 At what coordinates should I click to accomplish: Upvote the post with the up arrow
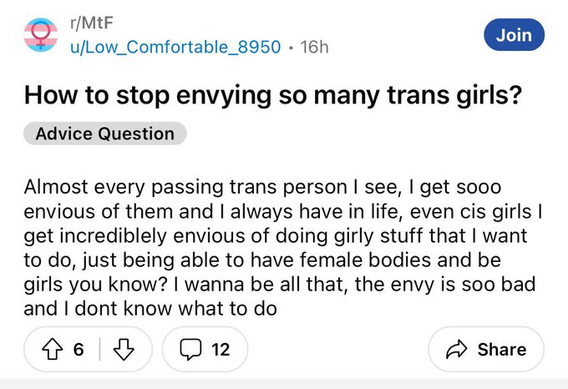click(52, 349)
